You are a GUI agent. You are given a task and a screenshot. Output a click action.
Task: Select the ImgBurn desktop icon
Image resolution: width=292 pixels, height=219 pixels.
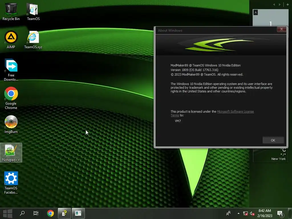click(x=11, y=124)
